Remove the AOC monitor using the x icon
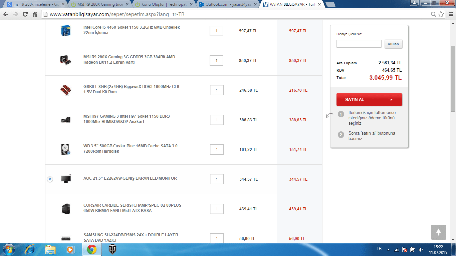The image size is (456, 256). pos(50,179)
